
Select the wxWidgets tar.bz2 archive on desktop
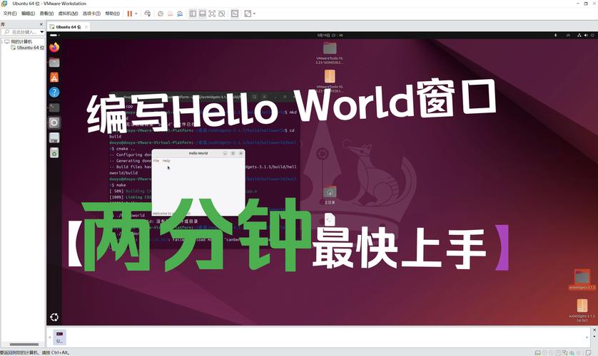tap(582, 310)
